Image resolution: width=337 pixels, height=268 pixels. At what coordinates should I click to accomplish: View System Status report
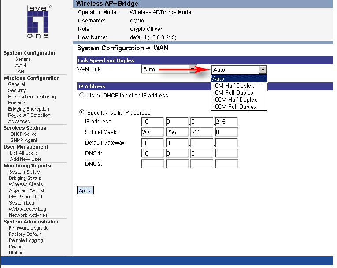pyautogui.click(x=24, y=172)
